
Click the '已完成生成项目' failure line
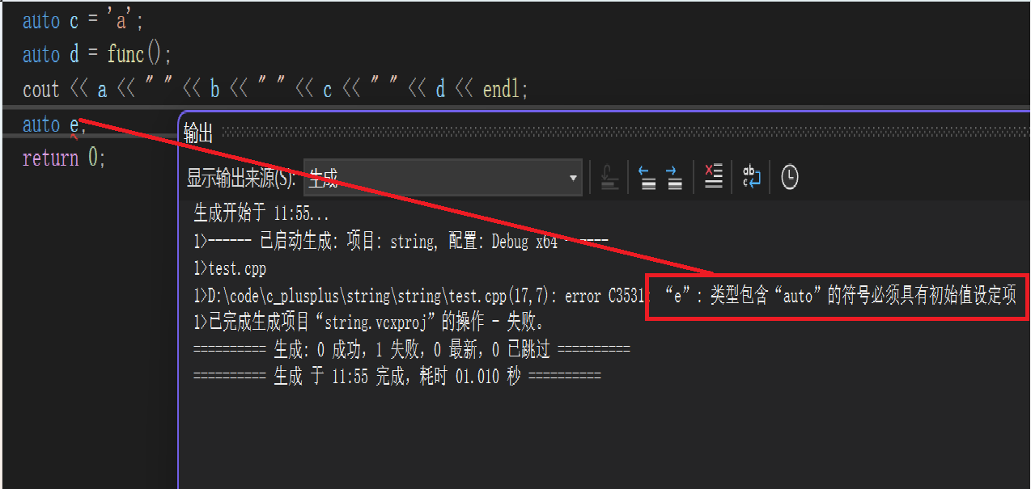[369, 322]
